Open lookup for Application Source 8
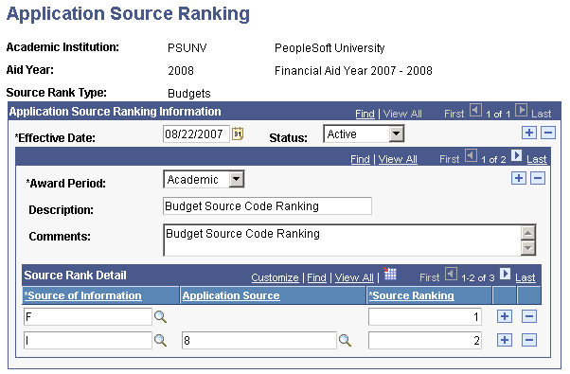570x374 pixels. point(345,341)
